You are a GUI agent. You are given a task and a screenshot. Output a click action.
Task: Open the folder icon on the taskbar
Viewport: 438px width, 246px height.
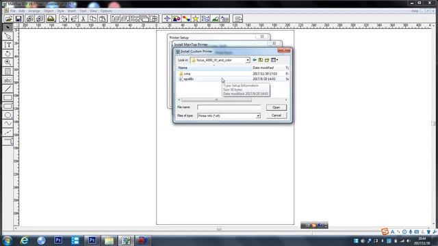(x=109, y=240)
